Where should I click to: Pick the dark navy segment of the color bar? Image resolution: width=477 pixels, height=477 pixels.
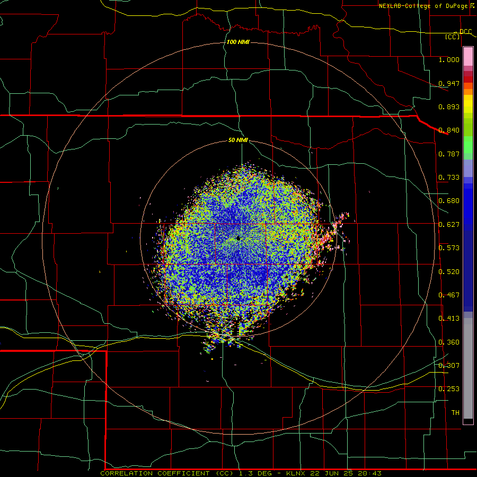coord(468,268)
